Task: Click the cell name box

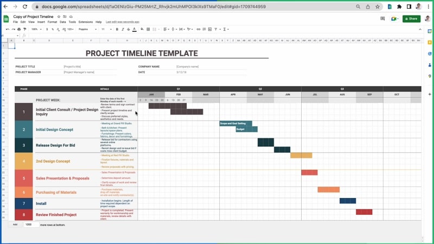Action: pos(10,35)
